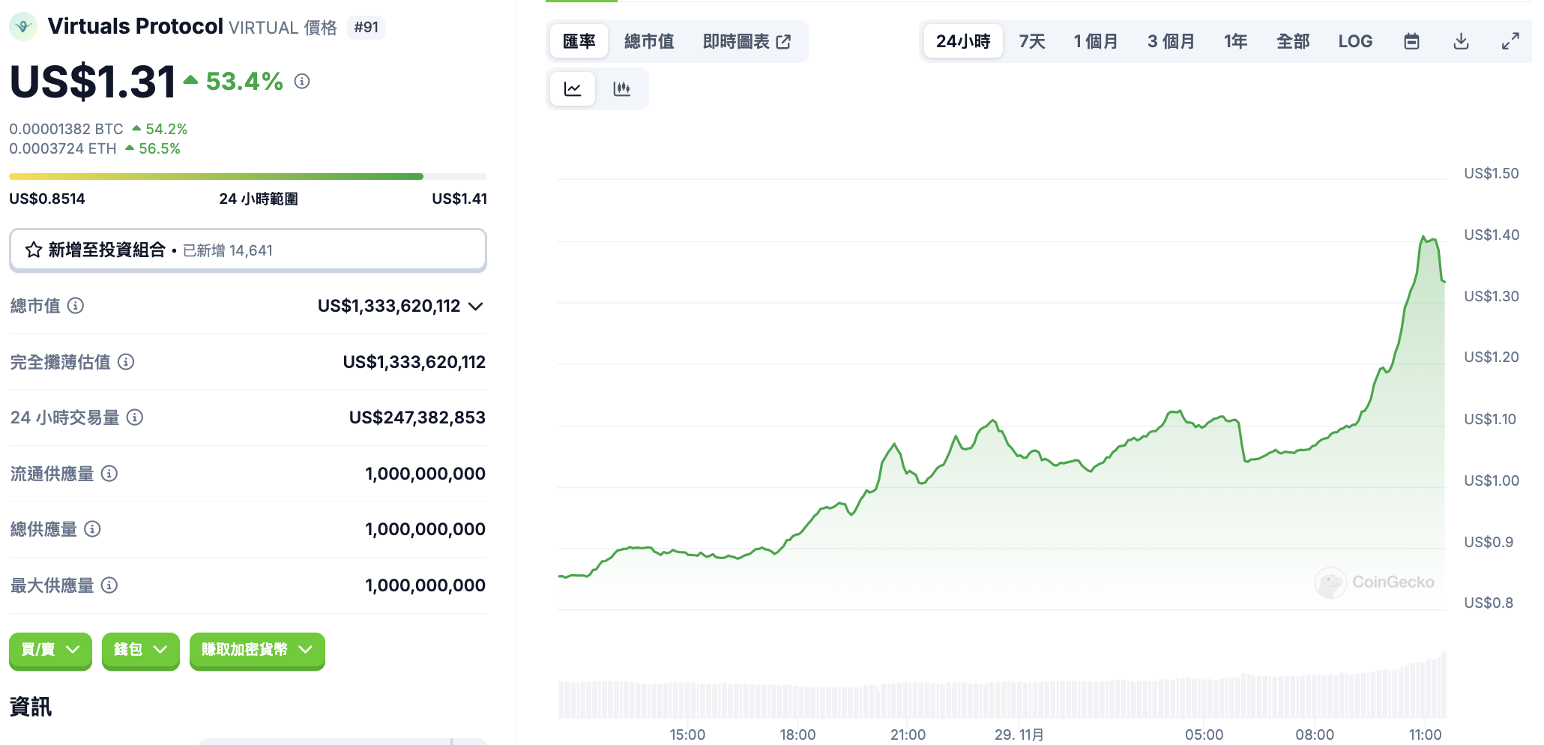Open the 錢包 dropdown

click(140, 649)
